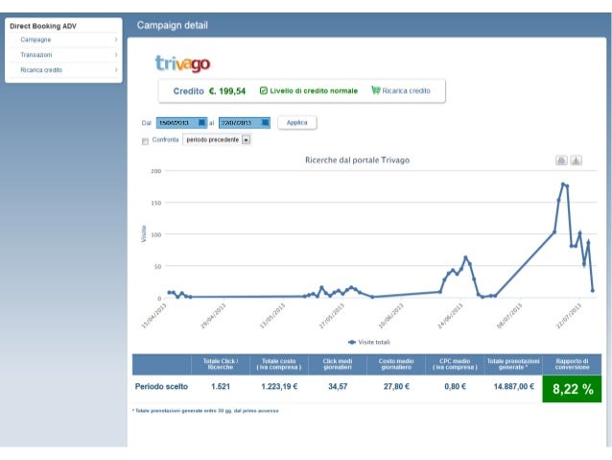Select the 34,57 daily clicks value
The width and height of the screenshot is (612, 460).
click(338, 386)
